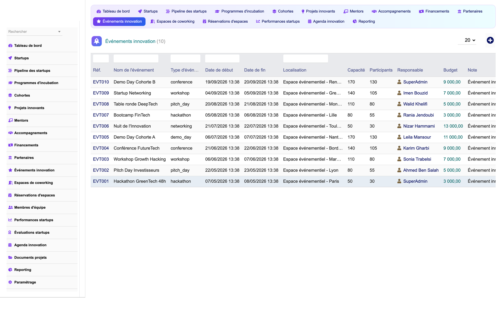Screen dimensions: 501x310
Task: Open event reference EVT007 link
Action: pos(101,115)
